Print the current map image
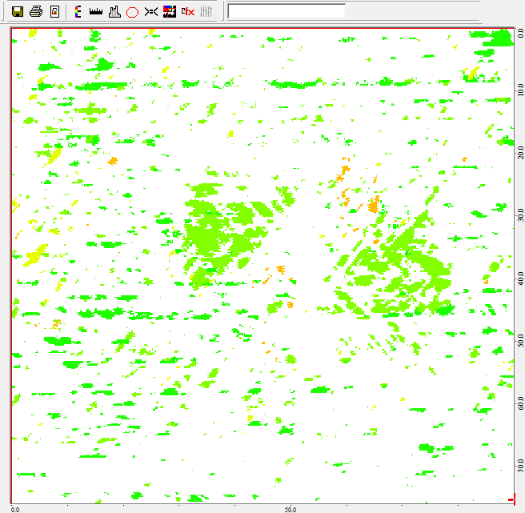Viewport: 525px width, 513px height. click(x=36, y=12)
